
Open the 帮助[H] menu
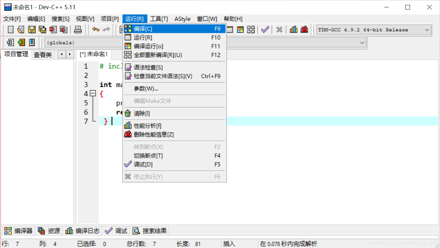coord(233,19)
